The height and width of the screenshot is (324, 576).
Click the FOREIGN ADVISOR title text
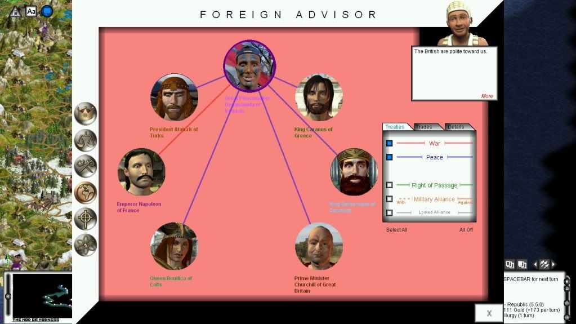[288, 15]
